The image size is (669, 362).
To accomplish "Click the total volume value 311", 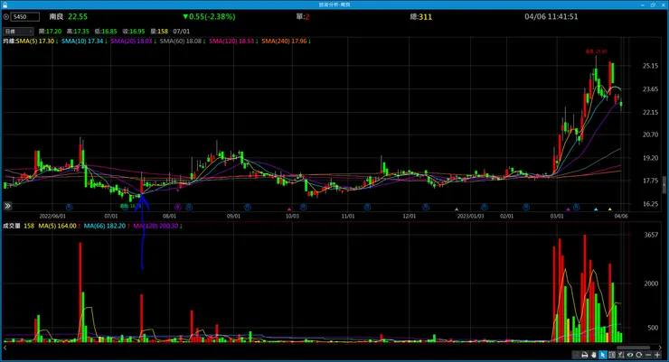I will [426, 17].
